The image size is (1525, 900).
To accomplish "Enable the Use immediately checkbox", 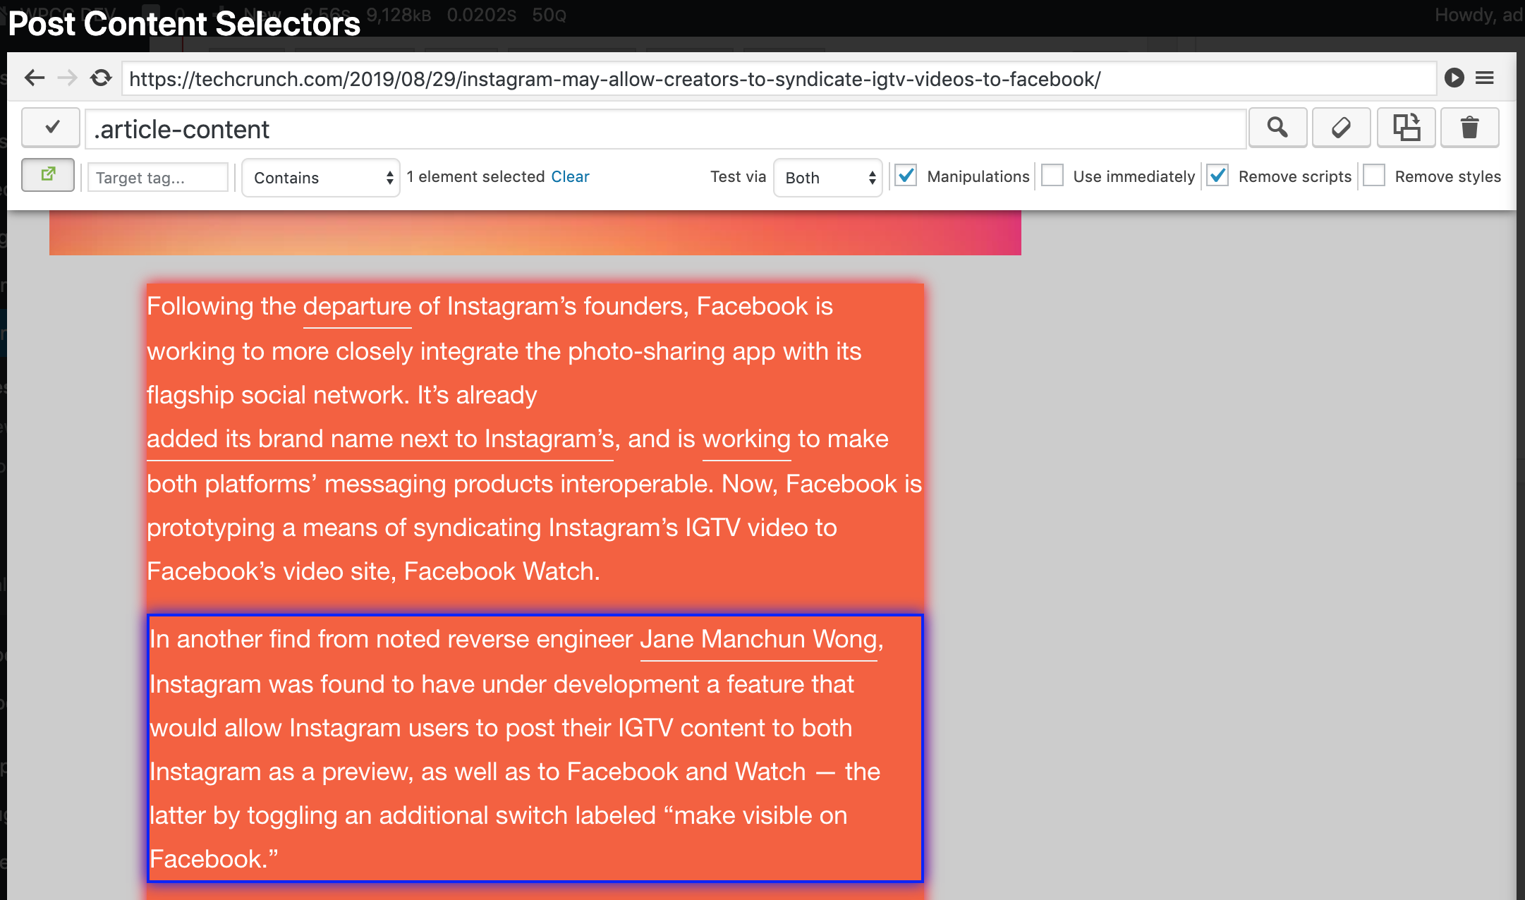I will [x=1052, y=177].
